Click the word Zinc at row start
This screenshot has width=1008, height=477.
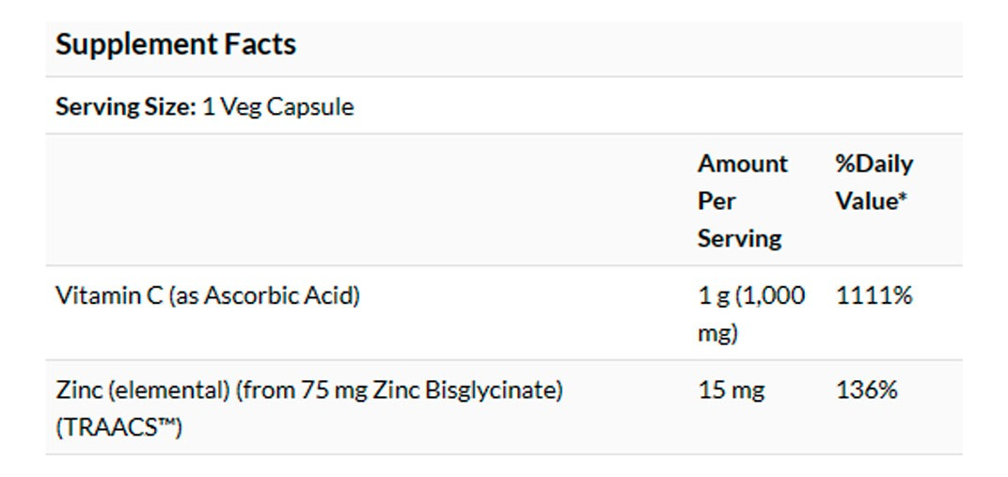76,390
